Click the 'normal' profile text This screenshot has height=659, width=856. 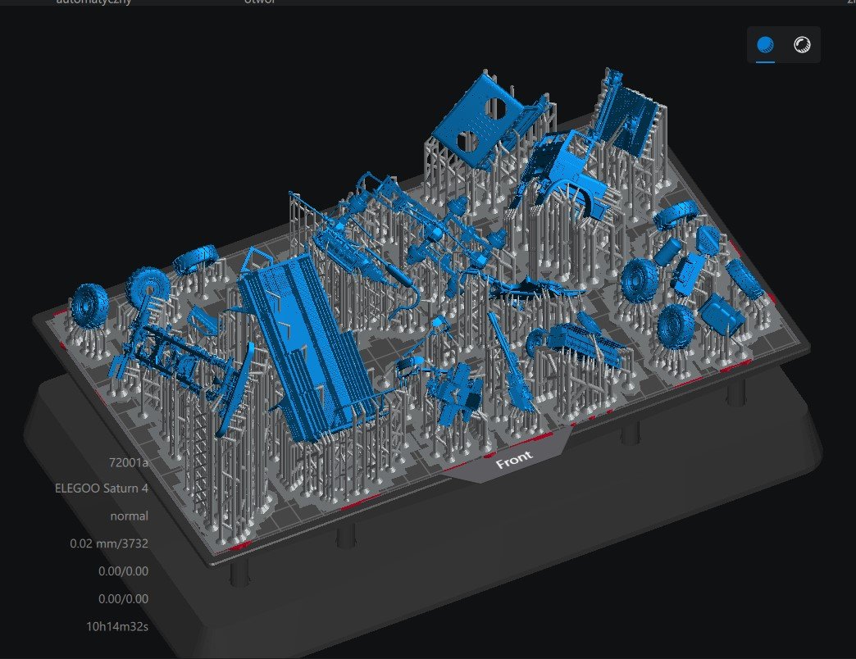click(x=129, y=516)
